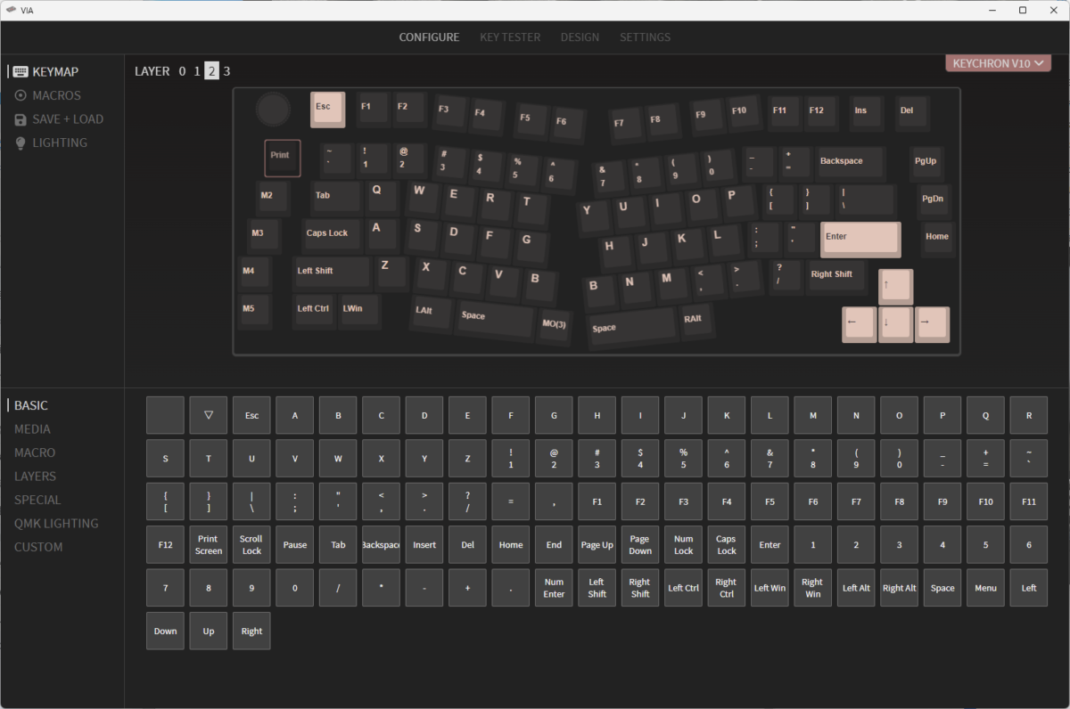Open the Settings tab

tap(645, 37)
